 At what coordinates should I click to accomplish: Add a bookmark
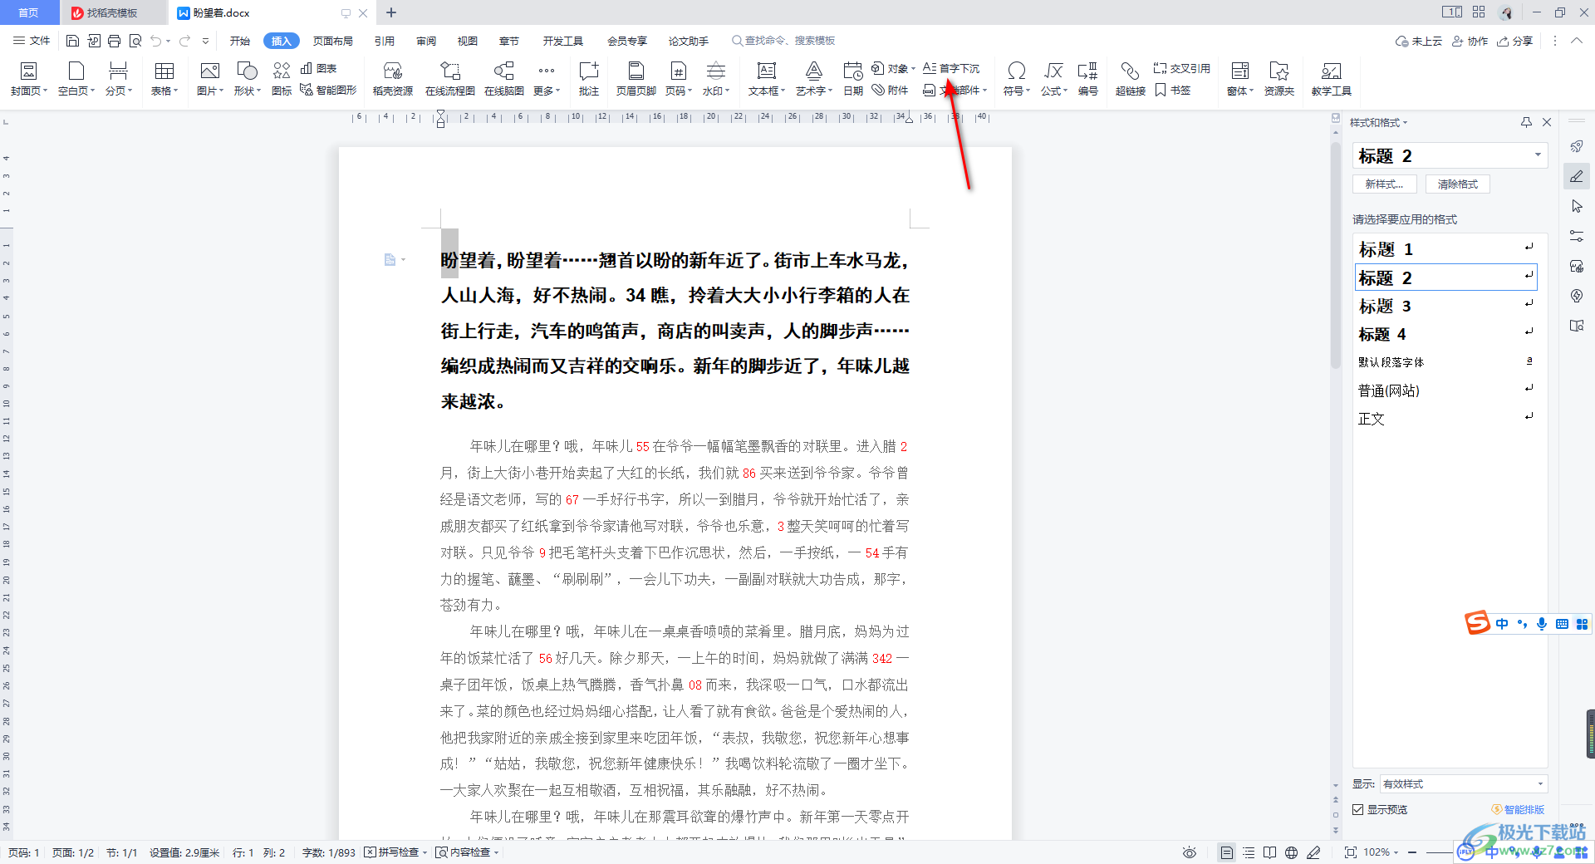coord(1172,90)
